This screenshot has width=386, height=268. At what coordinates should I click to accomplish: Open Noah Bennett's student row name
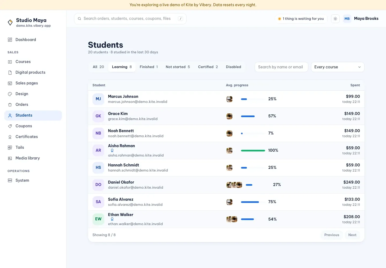coord(121,131)
